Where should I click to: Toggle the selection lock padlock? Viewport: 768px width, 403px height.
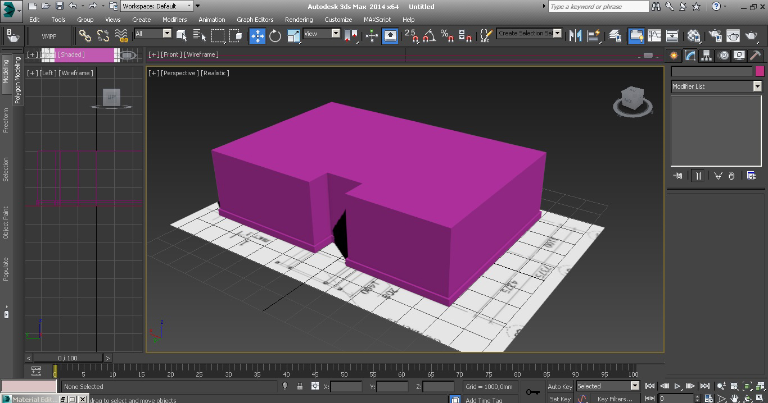click(300, 386)
